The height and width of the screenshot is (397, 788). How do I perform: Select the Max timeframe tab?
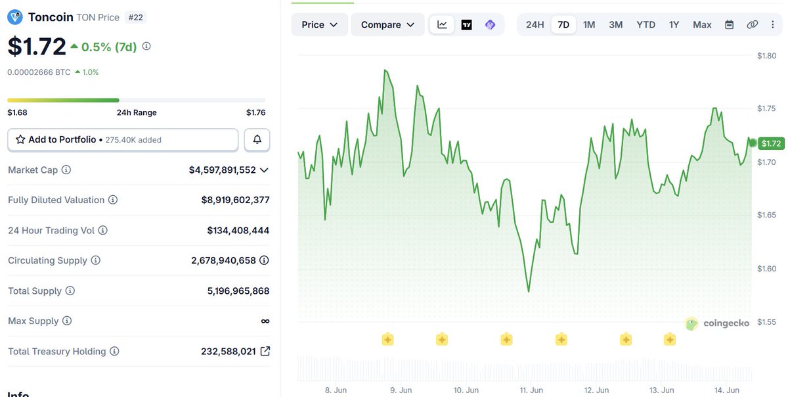point(702,24)
